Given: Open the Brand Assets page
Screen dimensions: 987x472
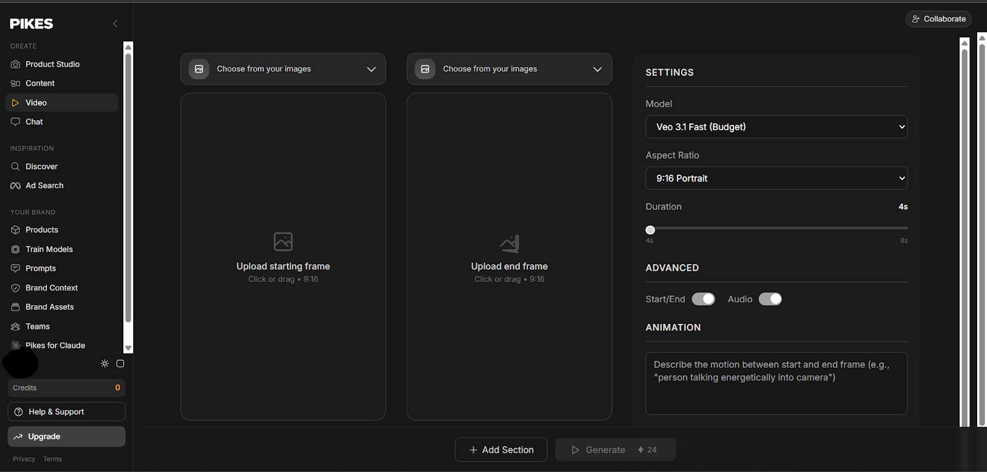Looking at the screenshot, I should [x=62, y=307].
